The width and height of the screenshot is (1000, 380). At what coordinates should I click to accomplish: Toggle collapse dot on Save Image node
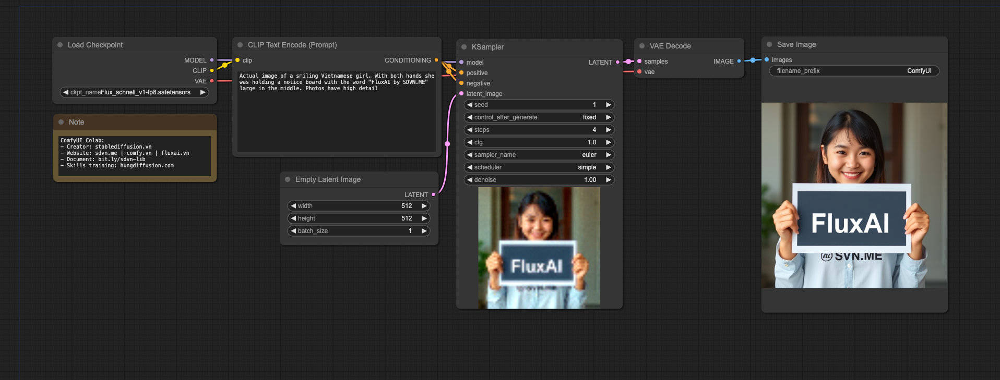click(769, 44)
